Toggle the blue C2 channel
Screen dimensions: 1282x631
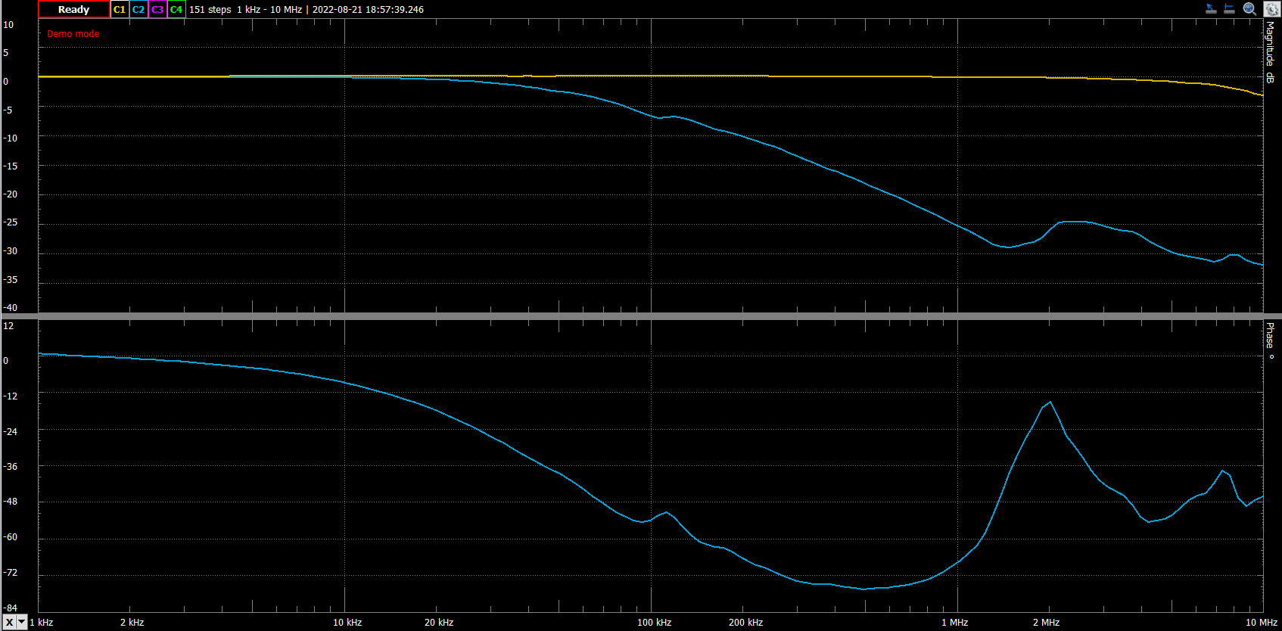tap(138, 10)
